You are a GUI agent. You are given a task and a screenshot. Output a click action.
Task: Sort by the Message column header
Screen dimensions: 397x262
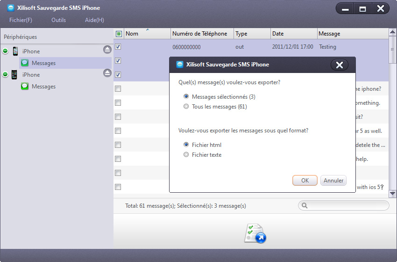coord(353,34)
